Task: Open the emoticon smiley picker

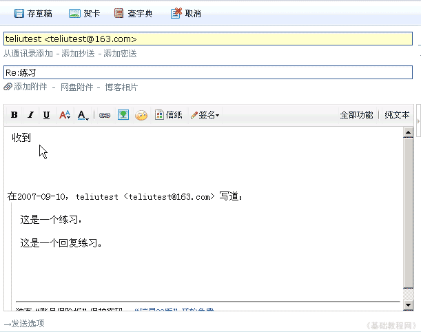Action: [x=141, y=115]
